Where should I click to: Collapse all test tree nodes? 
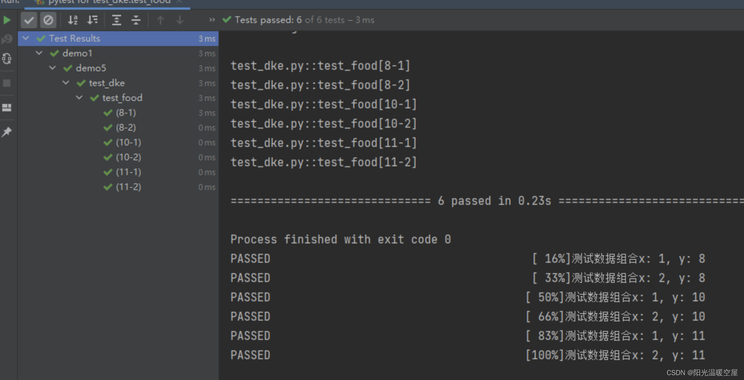point(136,20)
